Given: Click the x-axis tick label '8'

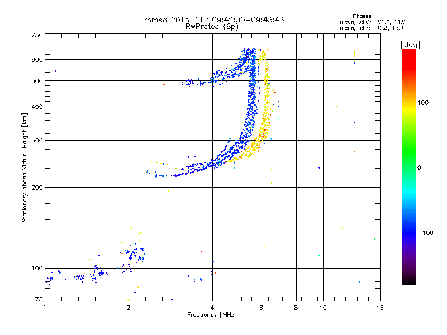Looking at the screenshot, I should tap(296, 308).
